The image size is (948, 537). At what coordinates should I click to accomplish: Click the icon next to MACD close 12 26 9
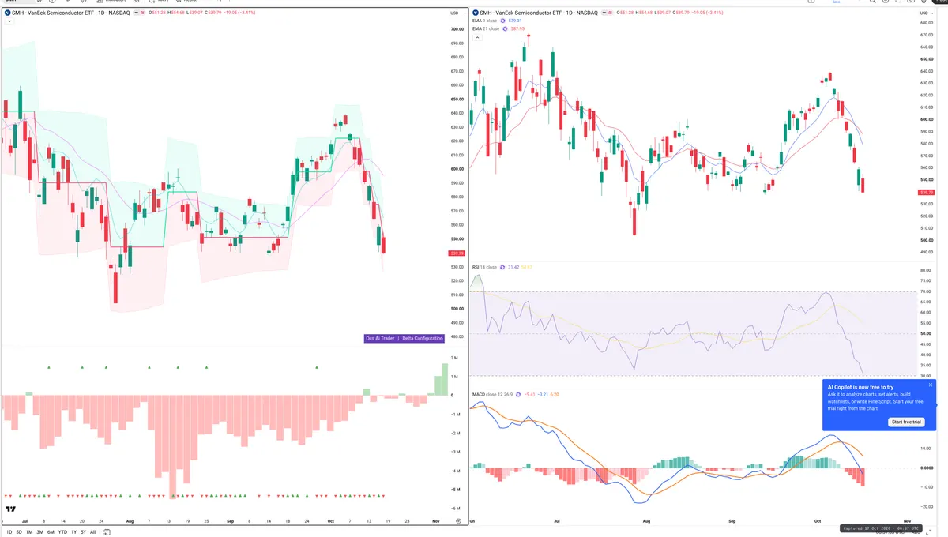pos(517,394)
